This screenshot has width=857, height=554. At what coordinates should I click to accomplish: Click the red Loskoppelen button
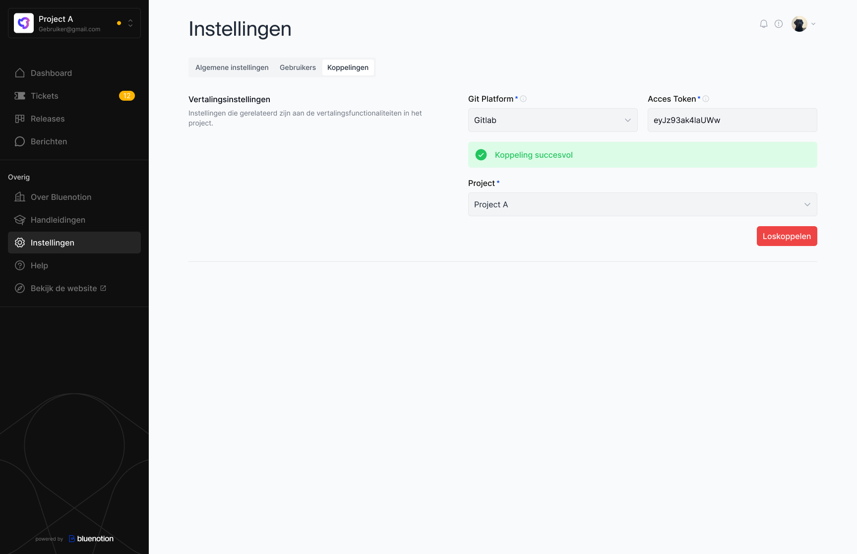[787, 236]
